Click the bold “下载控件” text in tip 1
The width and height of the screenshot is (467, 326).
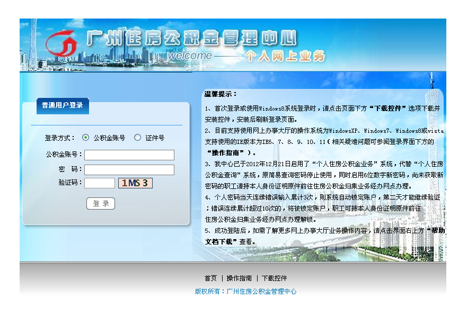[x=387, y=108]
